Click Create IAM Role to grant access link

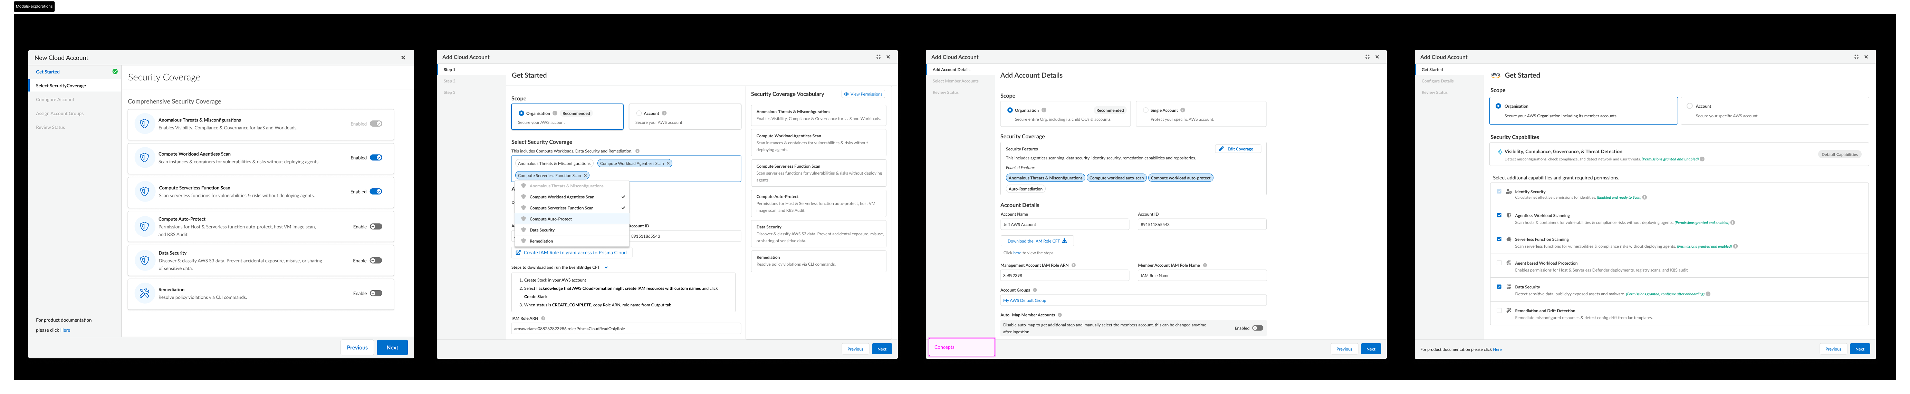tap(571, 253)
